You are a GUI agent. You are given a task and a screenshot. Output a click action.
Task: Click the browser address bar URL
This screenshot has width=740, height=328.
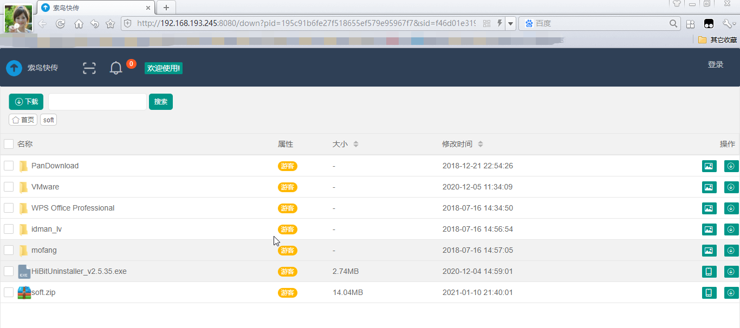click(307, 24)
